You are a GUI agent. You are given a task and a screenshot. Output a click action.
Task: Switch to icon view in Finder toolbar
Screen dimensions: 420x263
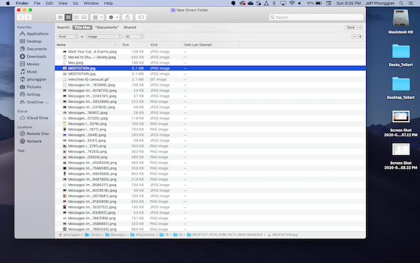[60, 17]
